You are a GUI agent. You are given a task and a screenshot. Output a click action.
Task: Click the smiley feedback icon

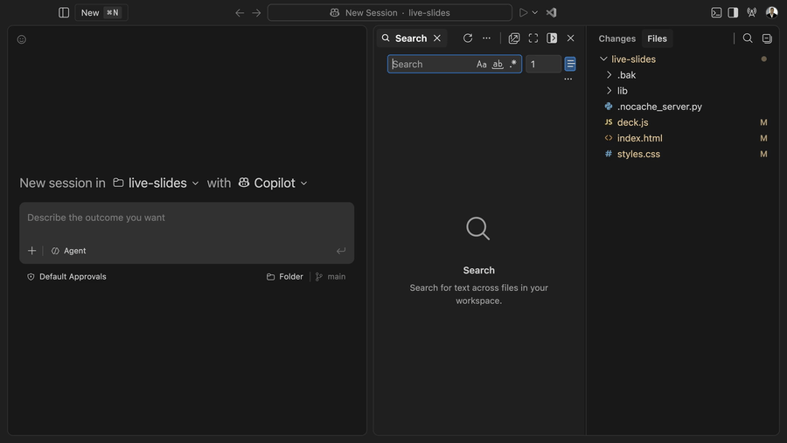(22, 39)
